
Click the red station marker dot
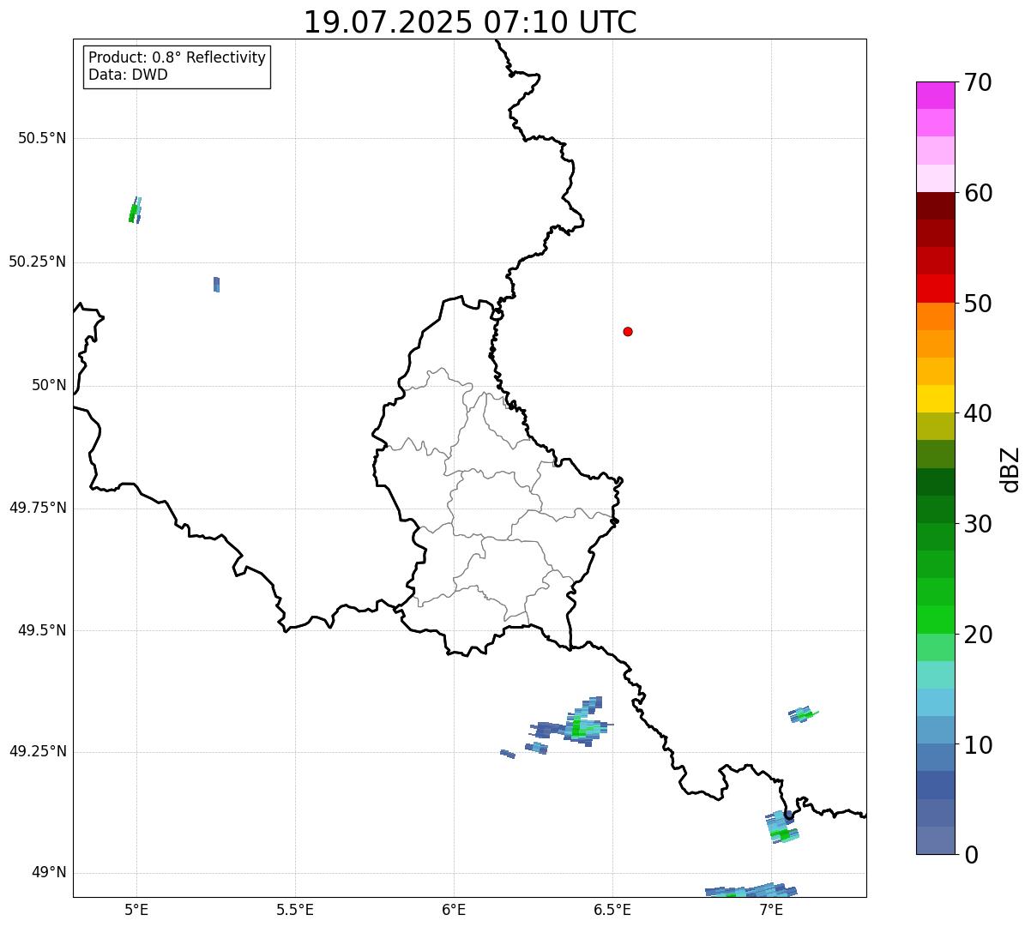point(628,331)
